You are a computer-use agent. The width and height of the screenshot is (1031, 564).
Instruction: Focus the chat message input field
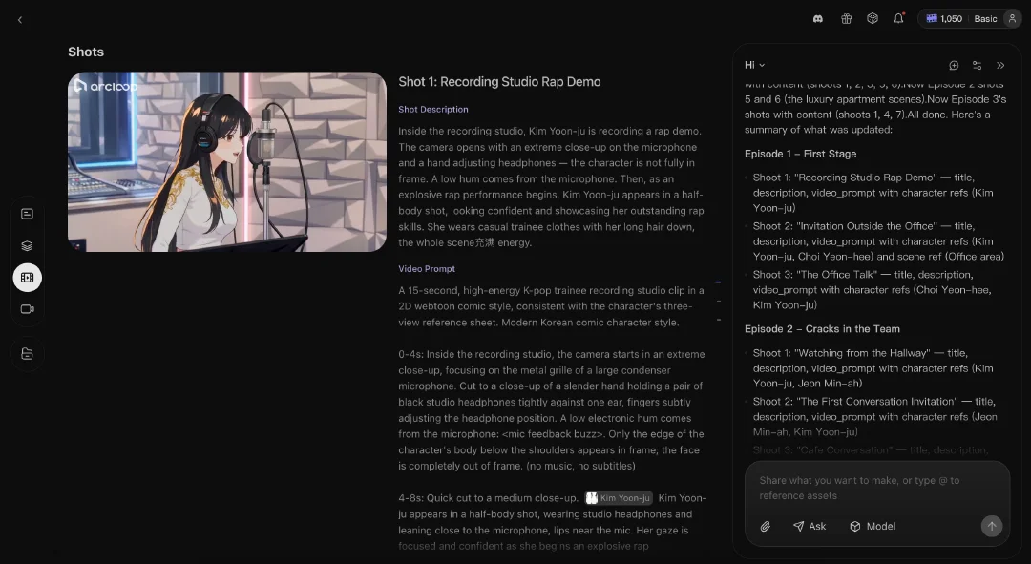tap(877, 488)
